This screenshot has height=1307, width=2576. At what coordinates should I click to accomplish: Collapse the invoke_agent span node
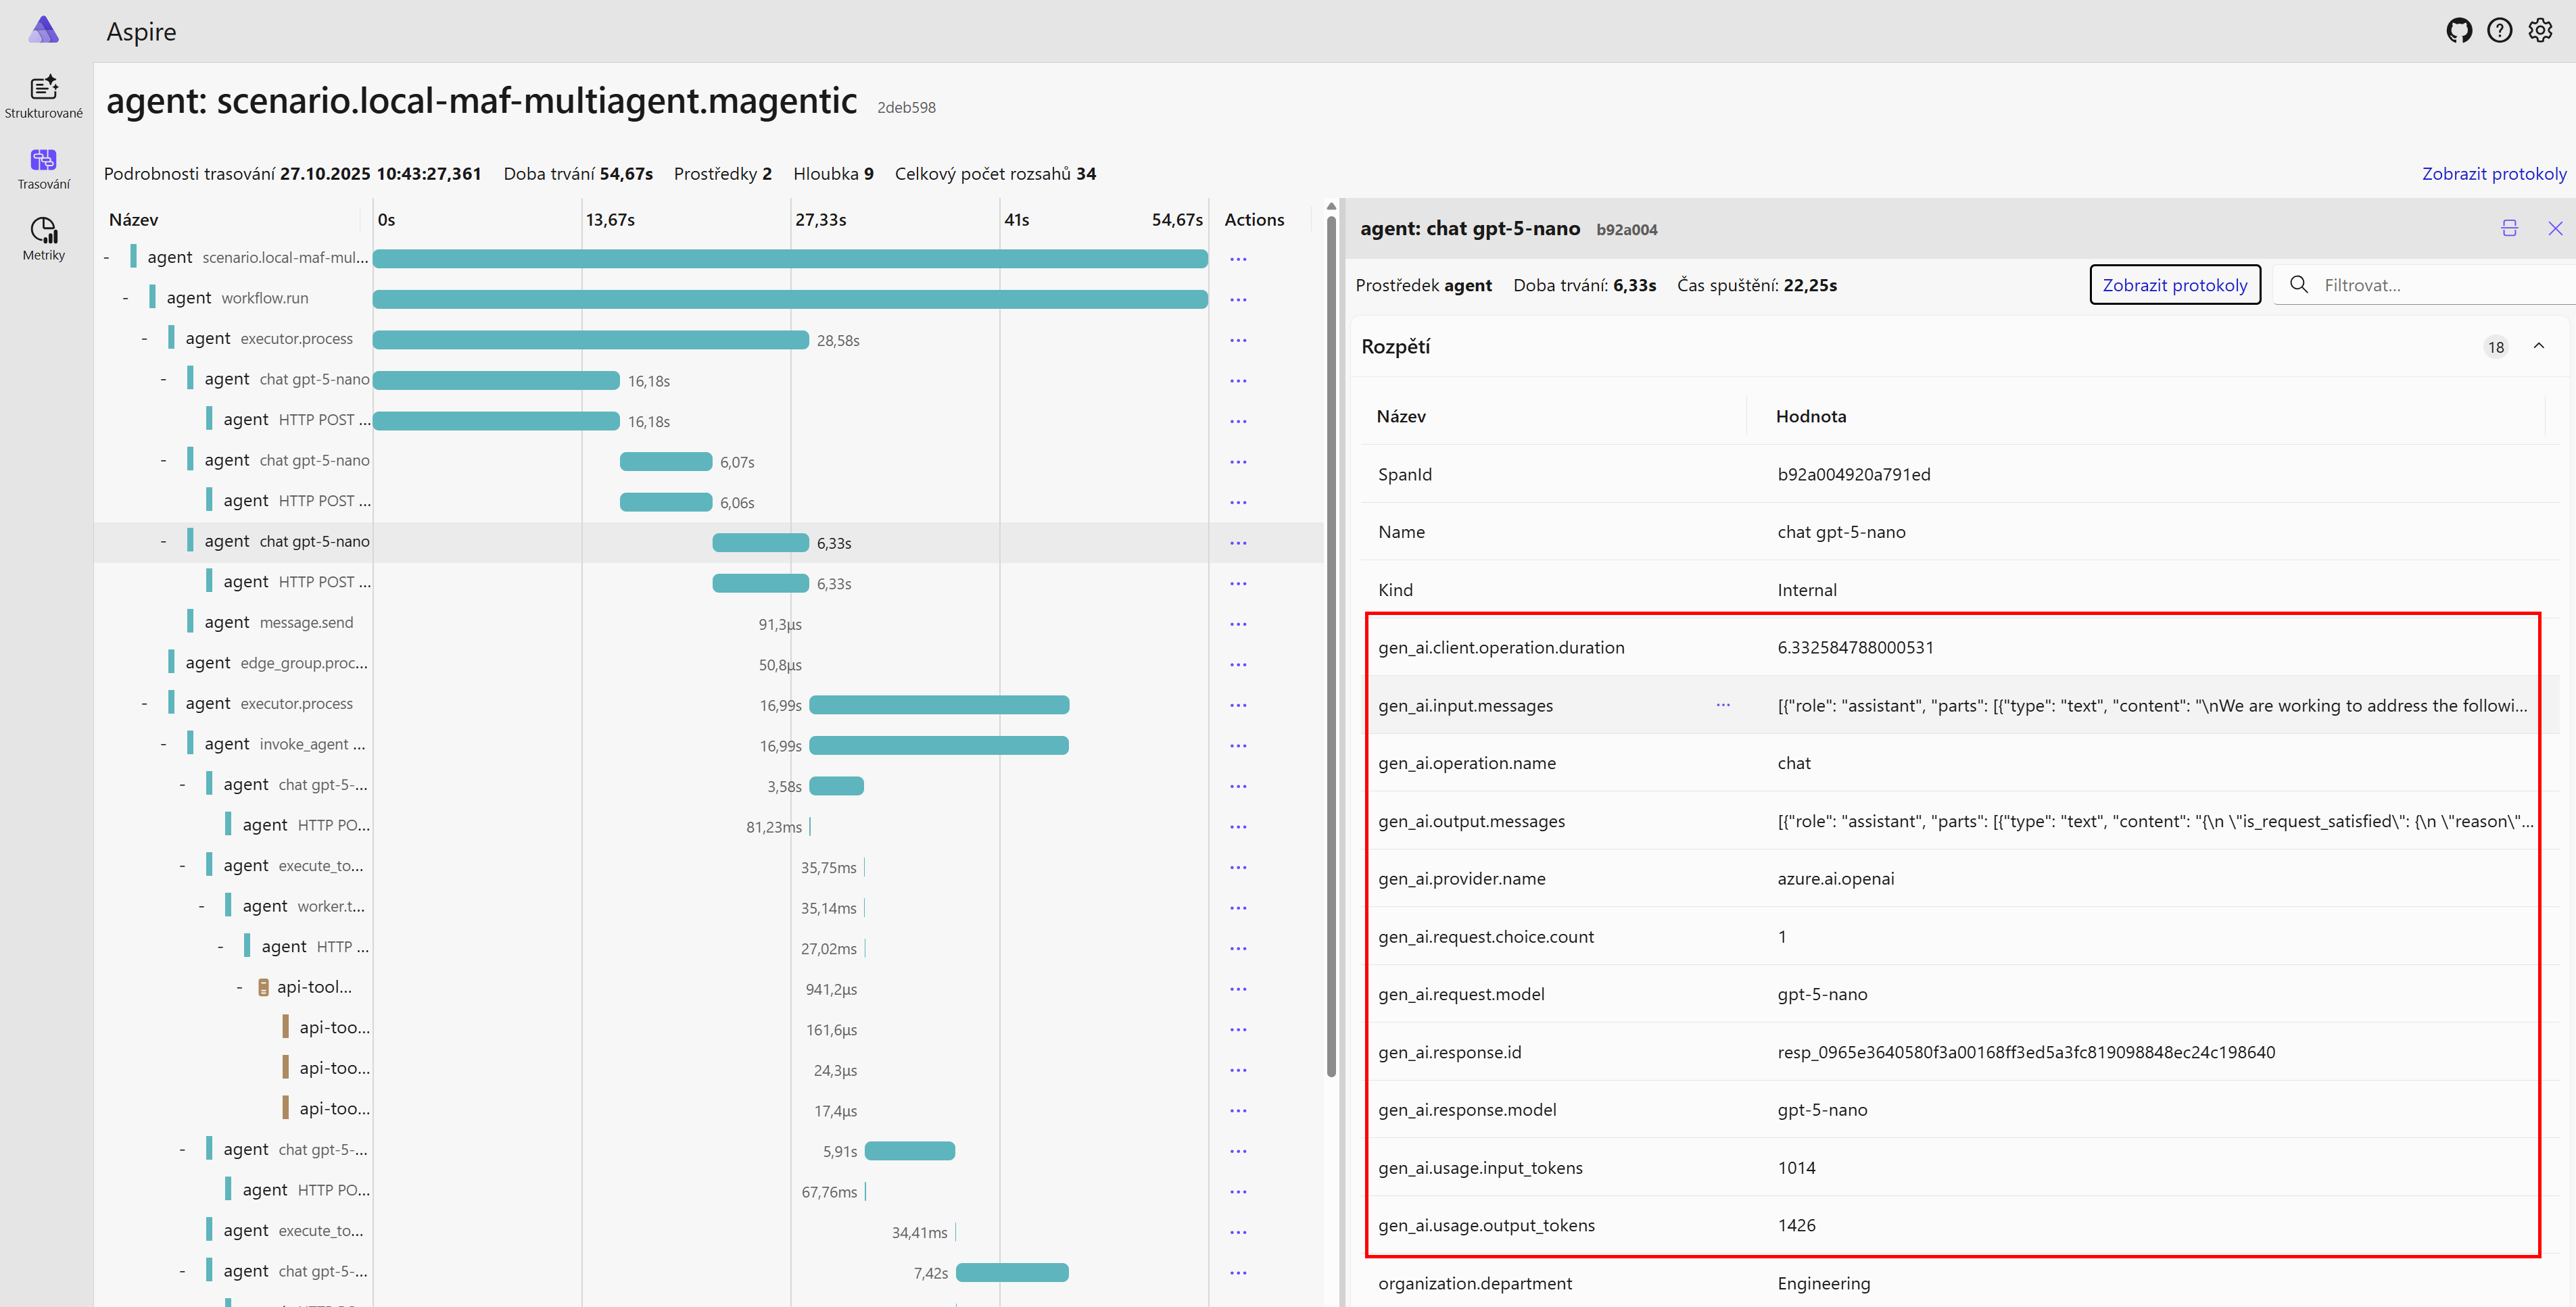click(x=163, y=745)
